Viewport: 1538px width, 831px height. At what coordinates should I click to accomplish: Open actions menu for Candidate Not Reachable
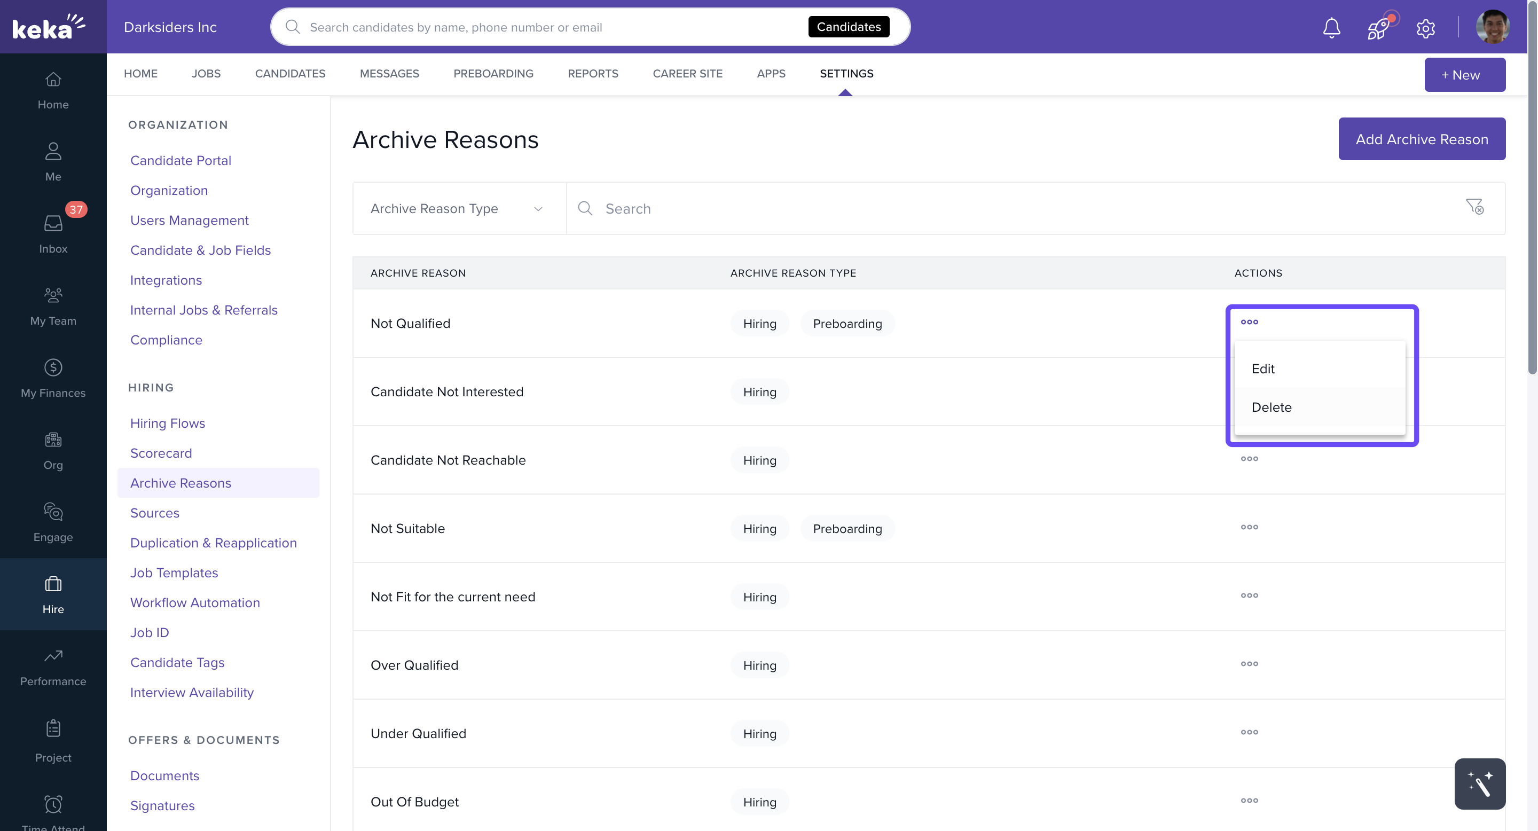pos(1249,458)
